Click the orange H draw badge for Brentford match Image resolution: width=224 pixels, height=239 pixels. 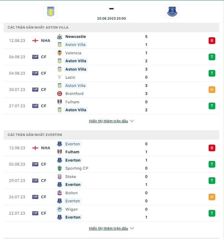[x=212, y=90]
